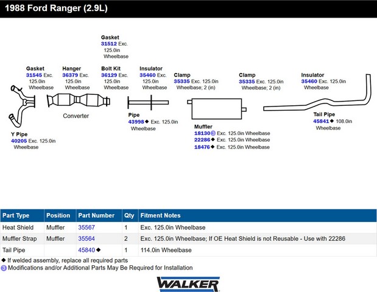Click the footnote 3 badge beside 18130
377x292 pixels.
pyautogui.click(x=213, y=133)
